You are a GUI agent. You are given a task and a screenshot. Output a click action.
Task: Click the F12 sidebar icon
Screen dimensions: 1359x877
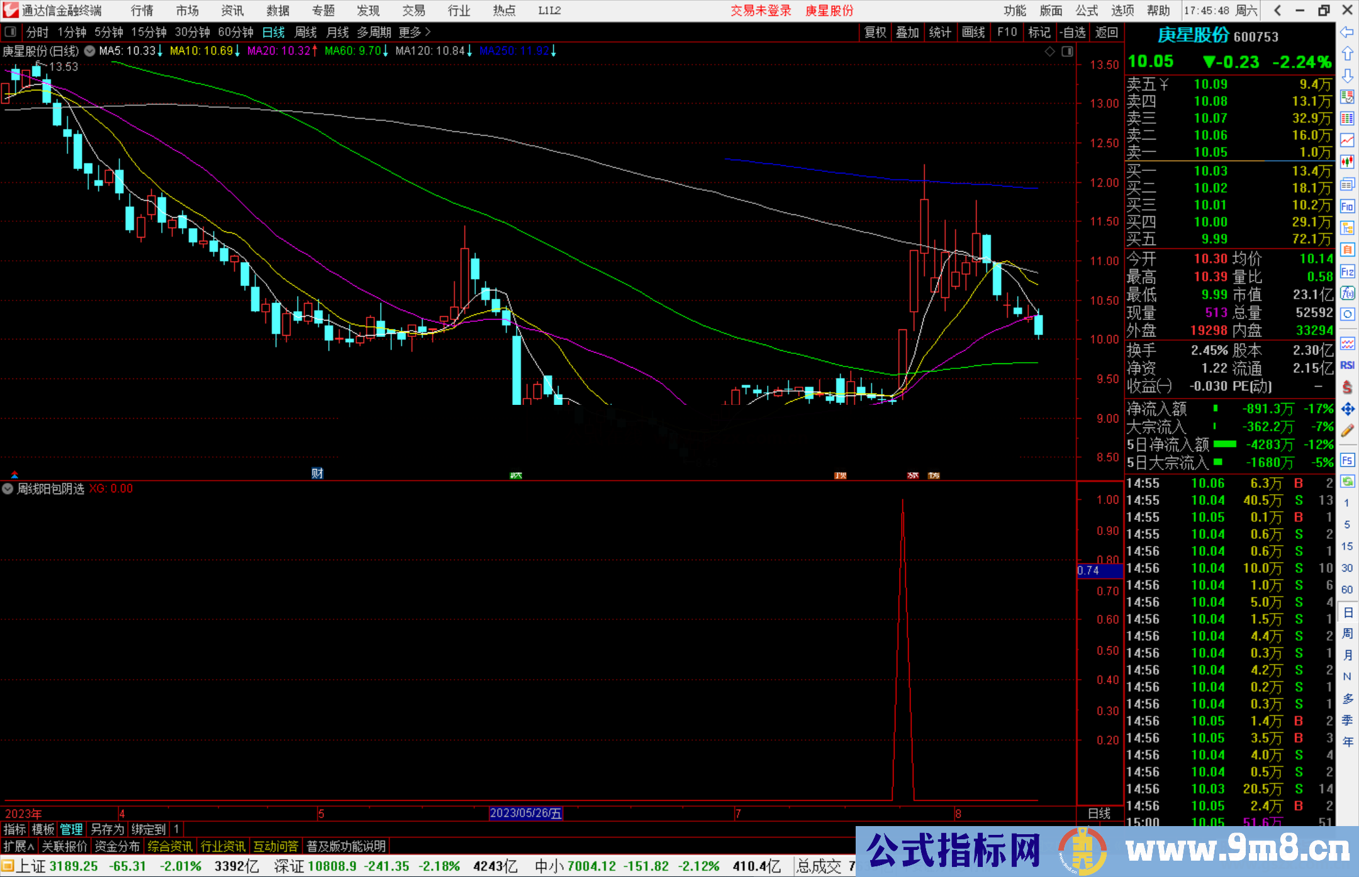[1347, 272]
